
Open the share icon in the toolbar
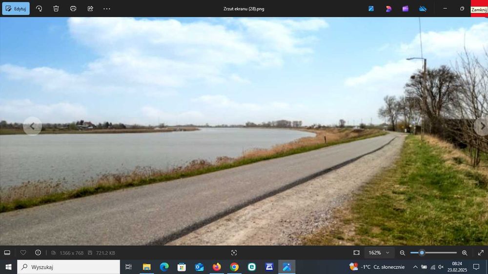(90, 9)
